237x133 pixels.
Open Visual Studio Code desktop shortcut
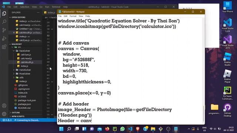pyautogui.click(x=227, y=25)
